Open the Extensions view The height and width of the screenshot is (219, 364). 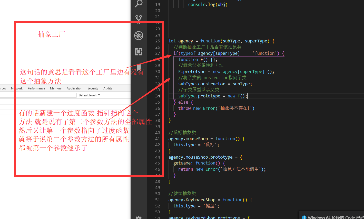(139, 52)
